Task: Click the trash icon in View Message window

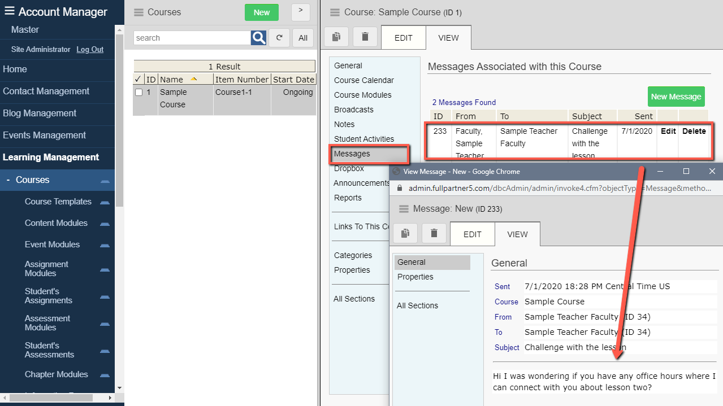Action: pos(434,233)
